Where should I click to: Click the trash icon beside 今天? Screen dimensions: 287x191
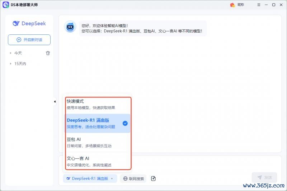pos(48,53)
